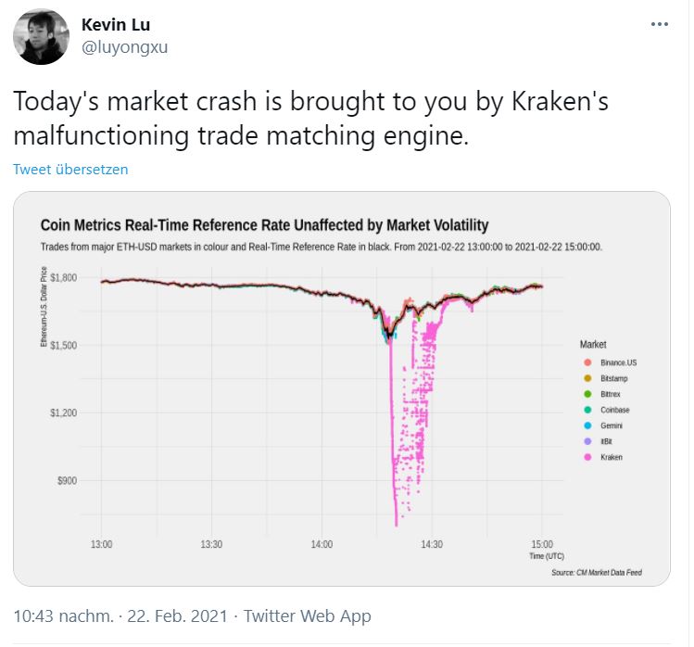Click the chart title Coin Metrics Real-Time Reference Rate
The height and width of the screenshot is (647, 694).
pyautogui.click(x=264, y=225)
